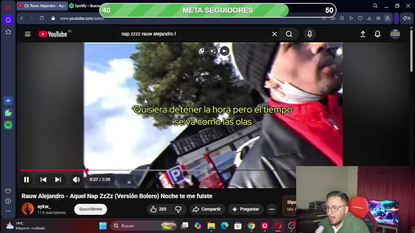This screenshot has width=415, height=233.
Task: Open browser downloads icon
Action: (369, 18)
